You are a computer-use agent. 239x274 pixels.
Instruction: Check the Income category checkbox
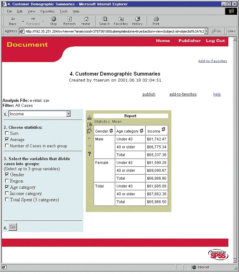(7, 193)
